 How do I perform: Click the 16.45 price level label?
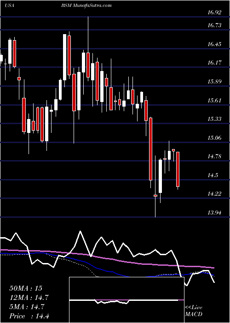(214, 44)
